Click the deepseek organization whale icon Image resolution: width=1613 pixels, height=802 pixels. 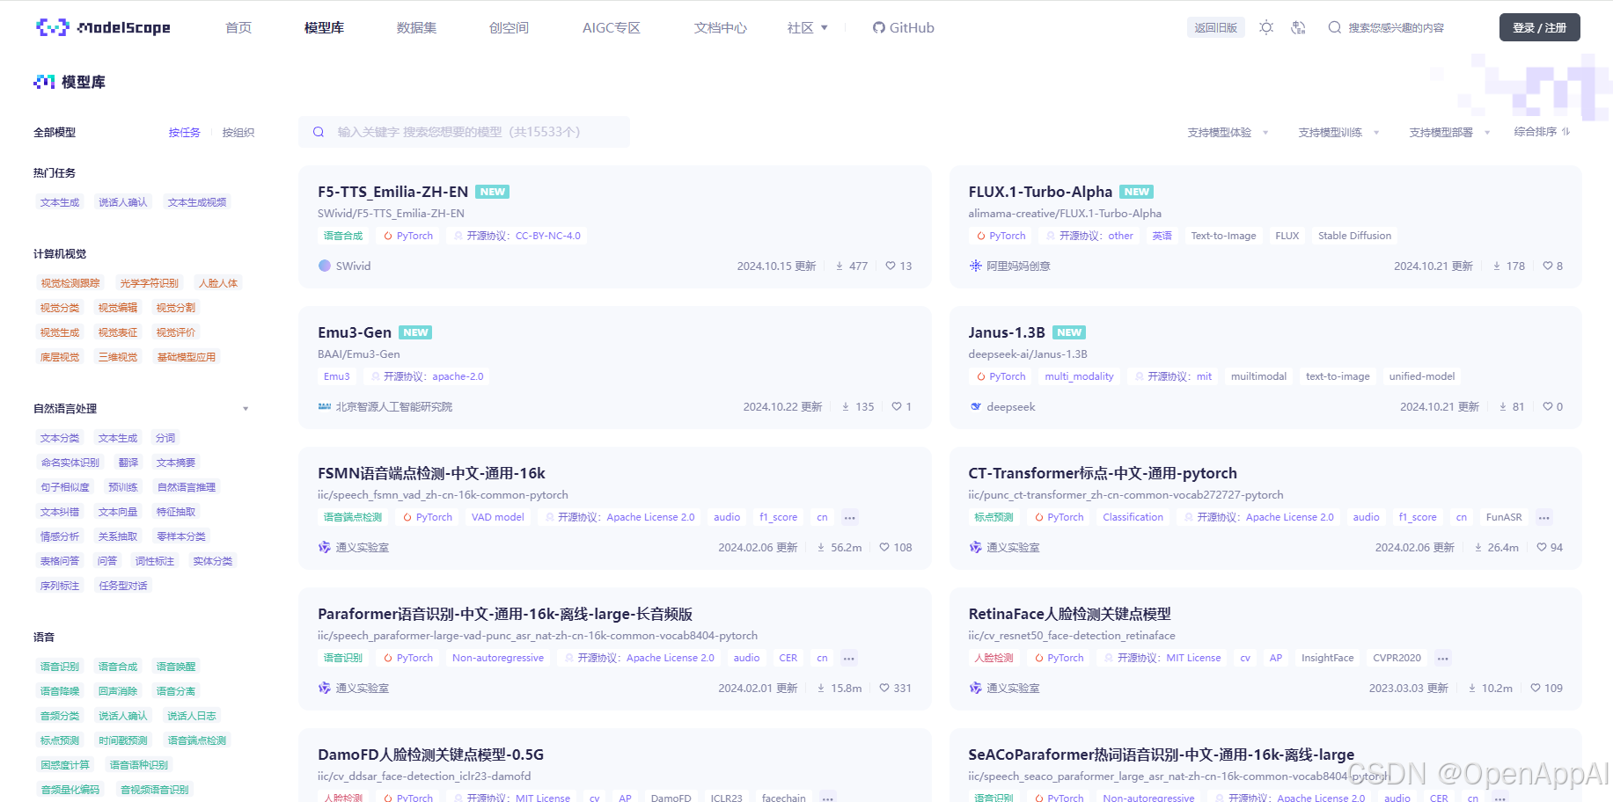(x=975, y=406)
